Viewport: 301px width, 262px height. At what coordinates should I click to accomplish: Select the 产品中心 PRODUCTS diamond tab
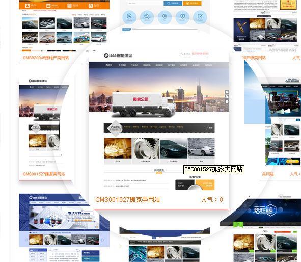coord(115,128)
